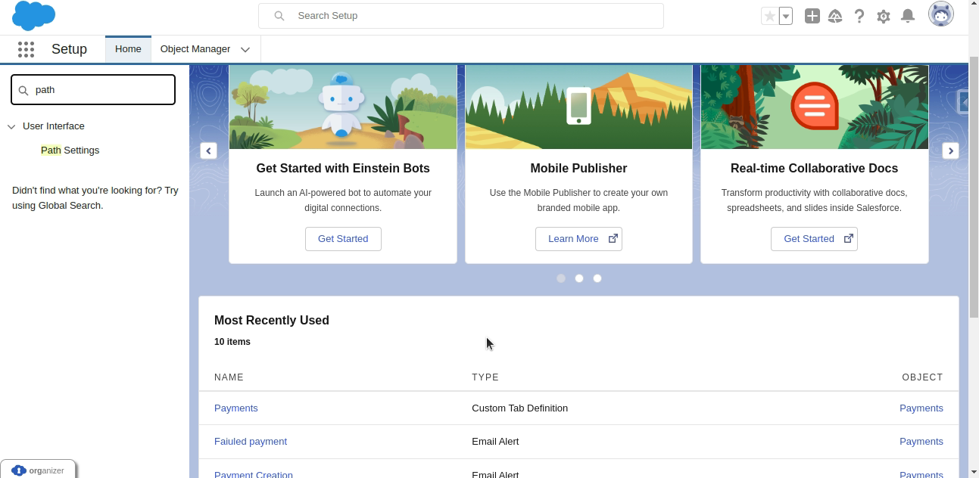Click the 'Most Recently Used' heading
The image size is (979, 478).
tap(272, 321)
